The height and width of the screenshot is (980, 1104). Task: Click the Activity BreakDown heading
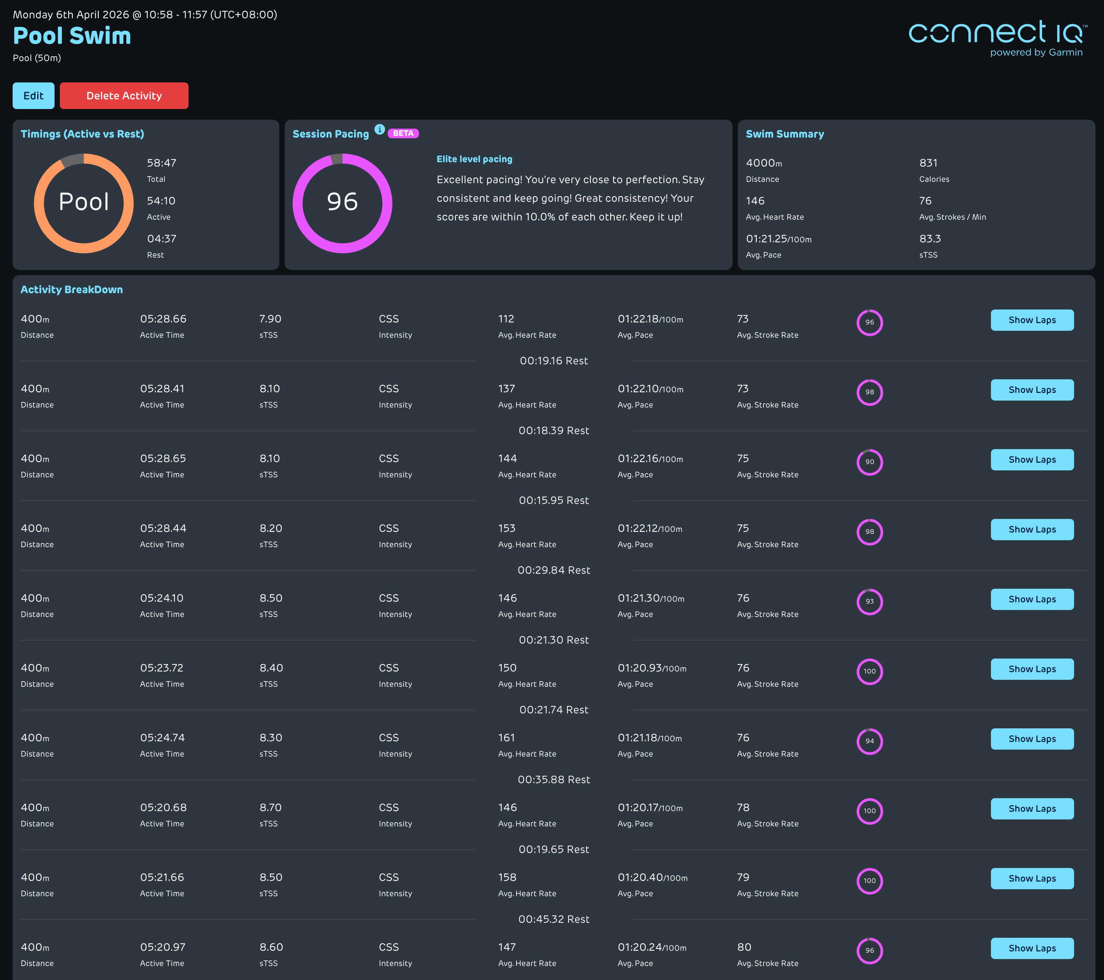pyautogui.click(x=71, y=290)
